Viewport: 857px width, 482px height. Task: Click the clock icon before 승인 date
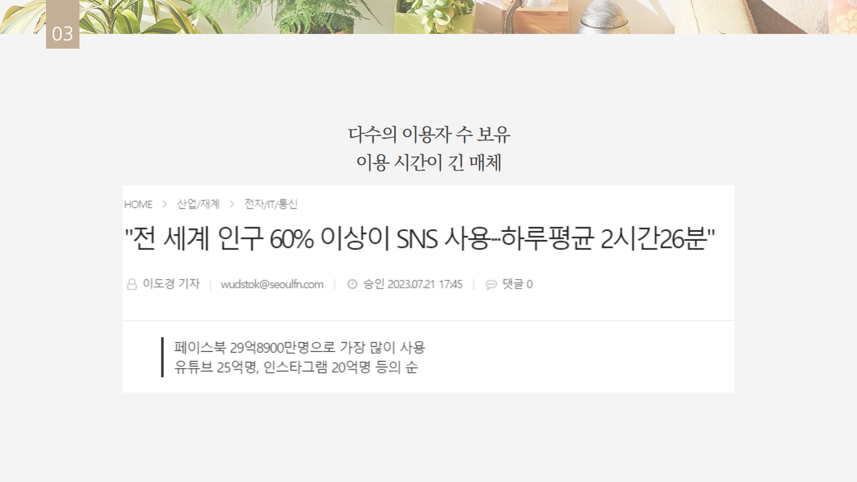352,284
